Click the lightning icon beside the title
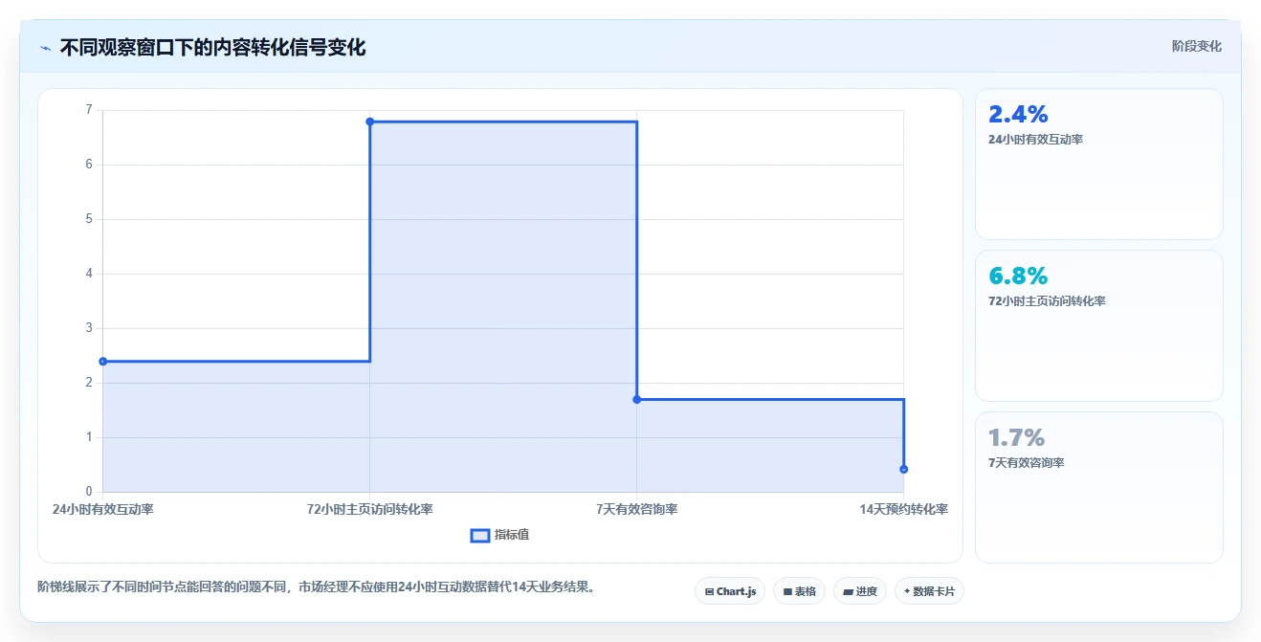This screenshot has width=1261, height=642. pyautogui.click(x=45, y=48)
